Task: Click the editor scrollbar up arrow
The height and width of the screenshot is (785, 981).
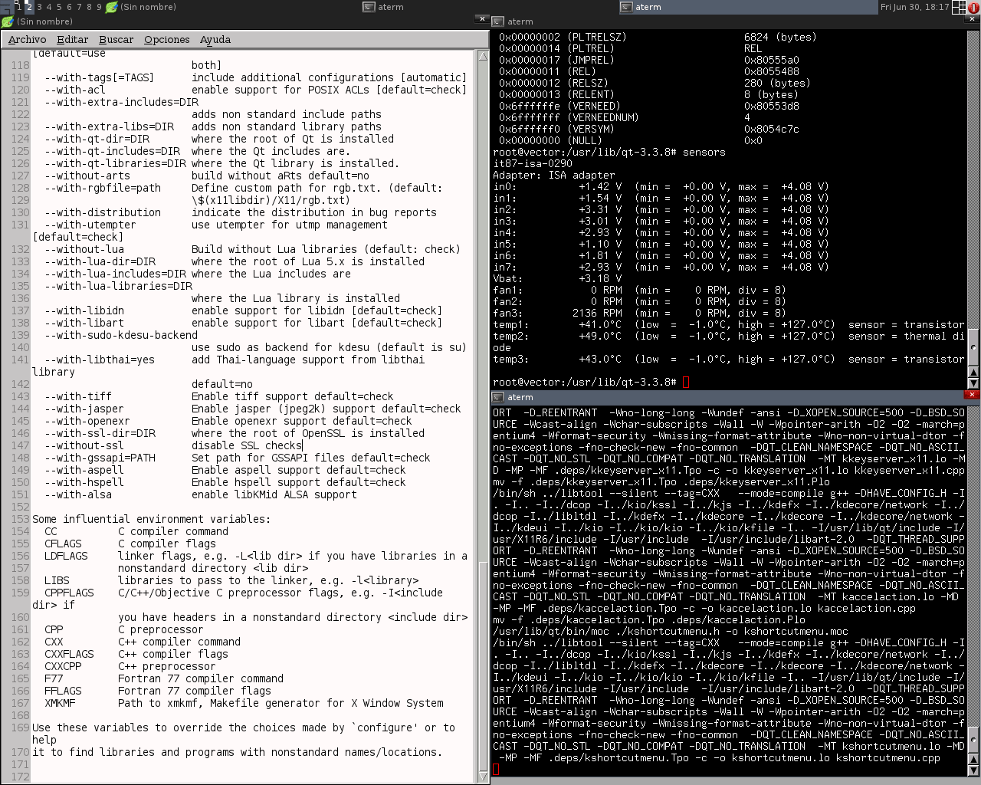Action: pos(483,56)
